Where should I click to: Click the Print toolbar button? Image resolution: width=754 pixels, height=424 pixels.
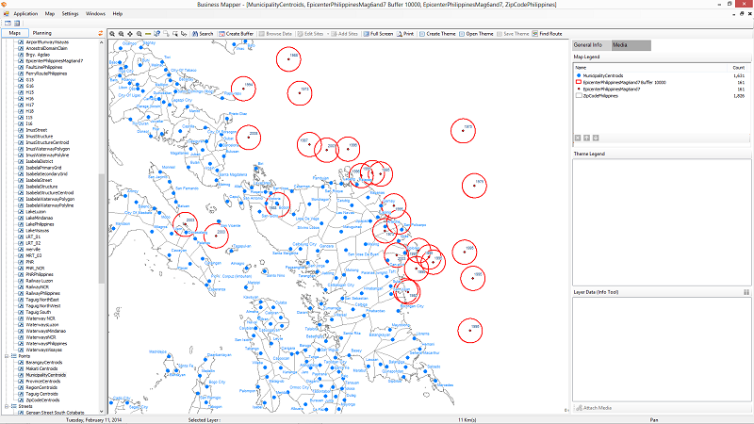405,33
